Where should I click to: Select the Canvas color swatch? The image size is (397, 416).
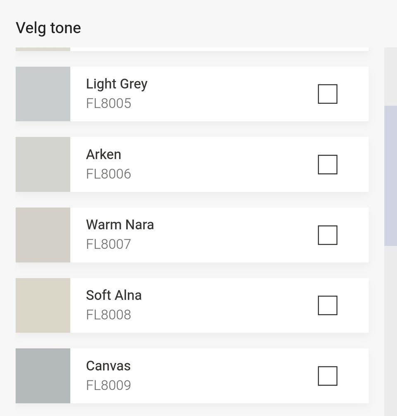pyautogui.click(x=43, y=376)
